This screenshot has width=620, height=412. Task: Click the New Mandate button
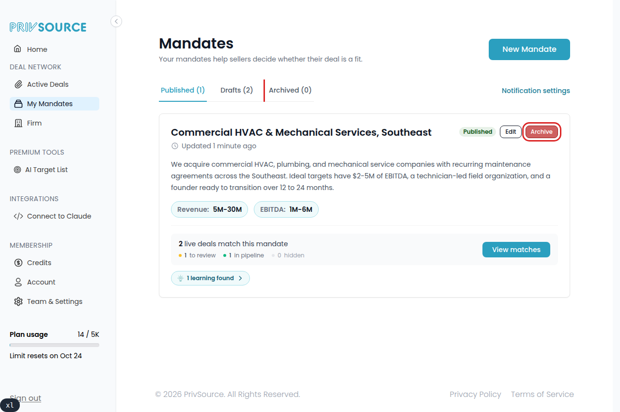(x=529, y=49)
